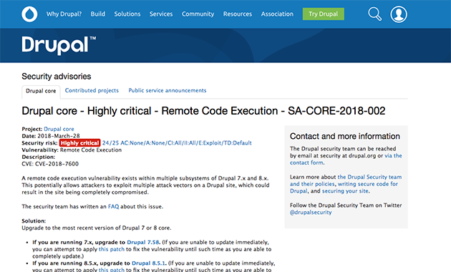Screen dimensions: 451x272
Task: Click the green Try Drupal button
Action: [324, 14]
